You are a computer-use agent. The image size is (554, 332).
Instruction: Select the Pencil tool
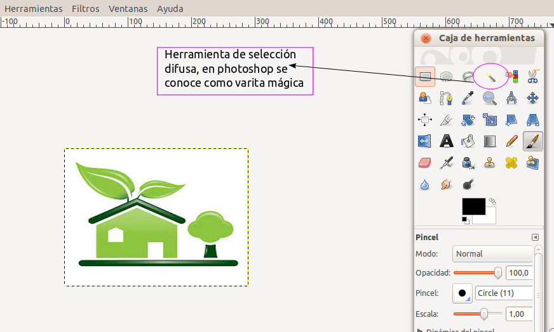(511, 141)
